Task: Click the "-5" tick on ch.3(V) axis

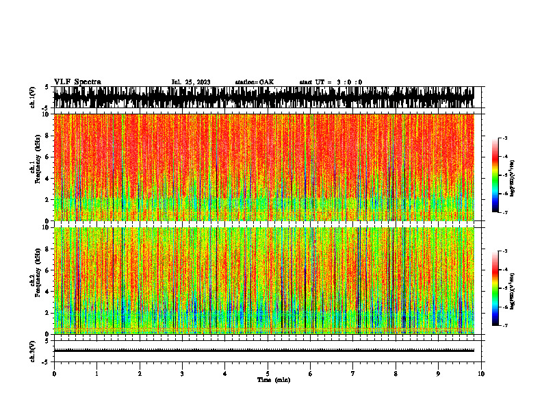Action: (46, 362)
